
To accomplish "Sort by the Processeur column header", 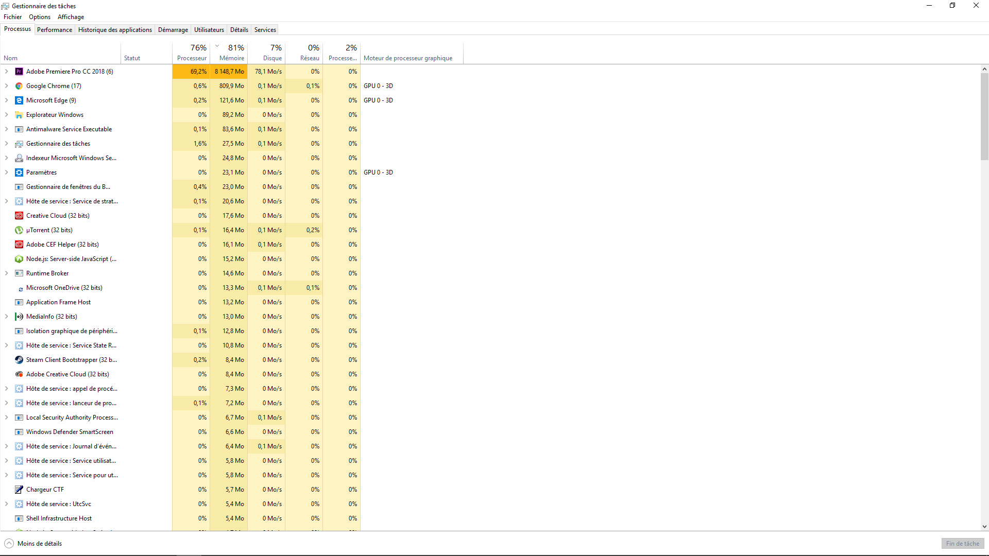I will pos(191,53).
